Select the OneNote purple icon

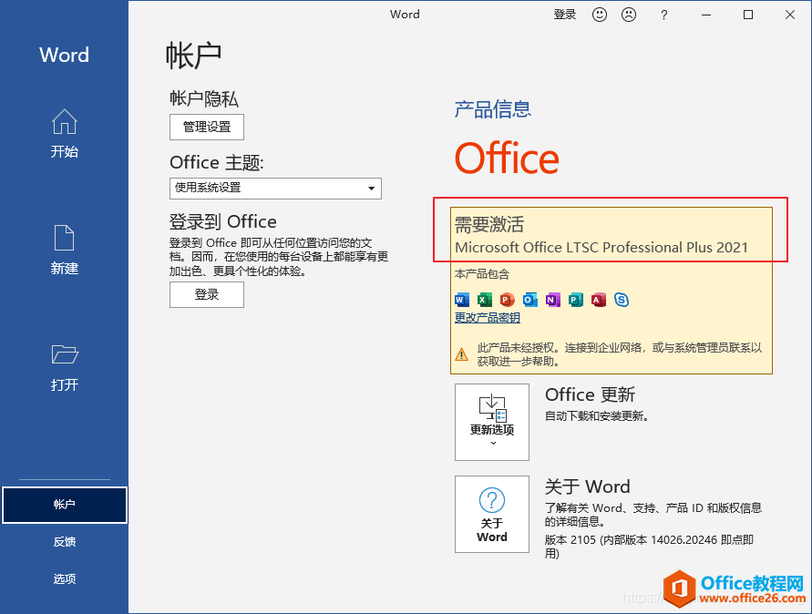click(x=553, y=300)
